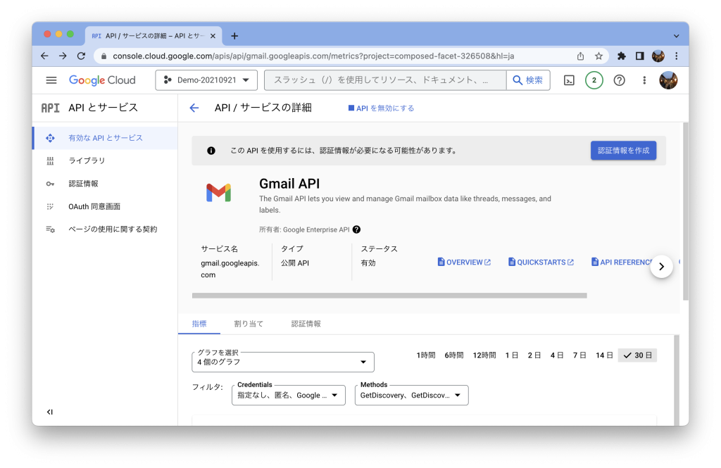Open ライブラリ in the sidebar
Image resolution: width=721 pixels, height=468 pixels.
[105, 160]
